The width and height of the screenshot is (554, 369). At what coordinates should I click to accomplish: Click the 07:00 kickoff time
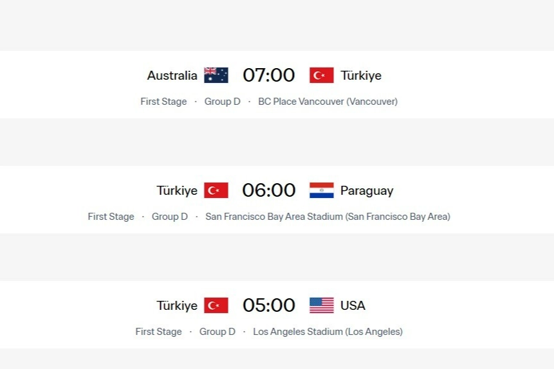269,75
